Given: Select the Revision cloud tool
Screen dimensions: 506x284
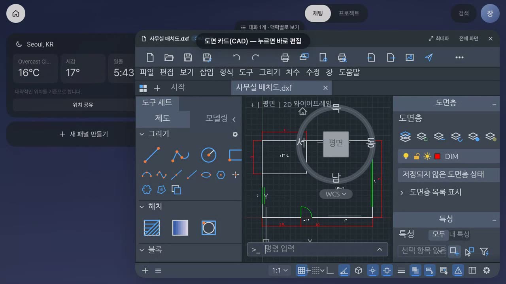Looking at the screenshot, I should 147,190.
